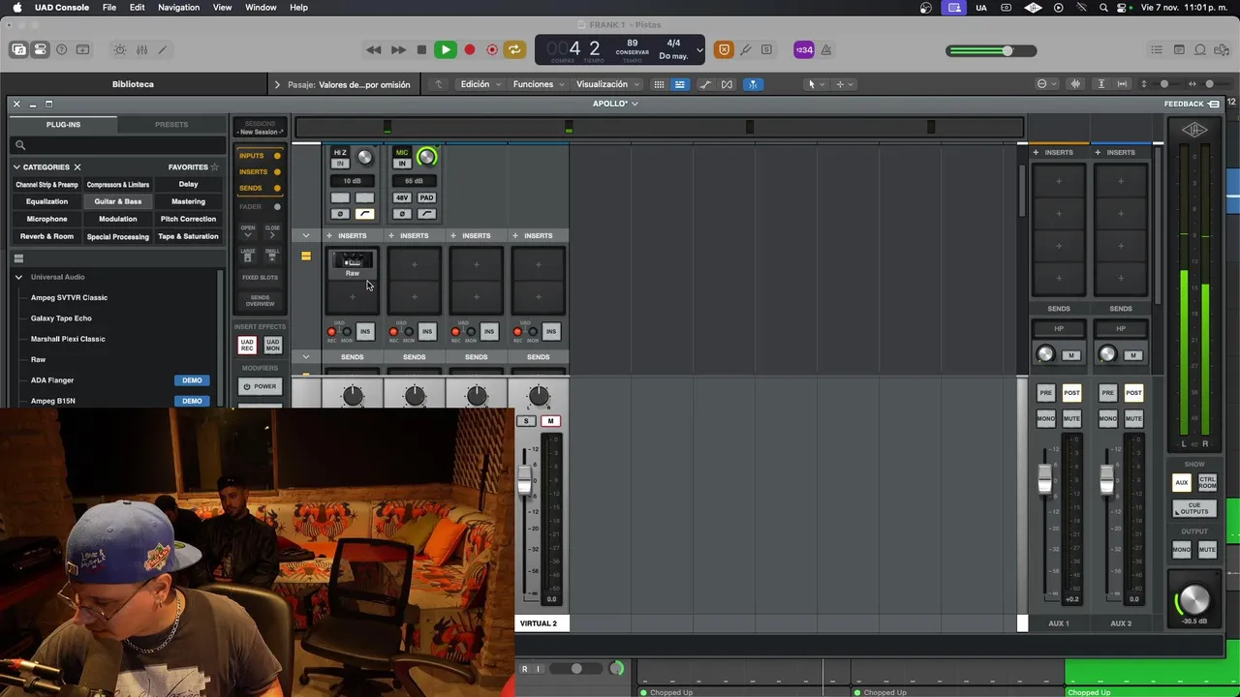Open the pointer tool dropdown
Screen dimensions: 1240x697
(x=815, y=84)
